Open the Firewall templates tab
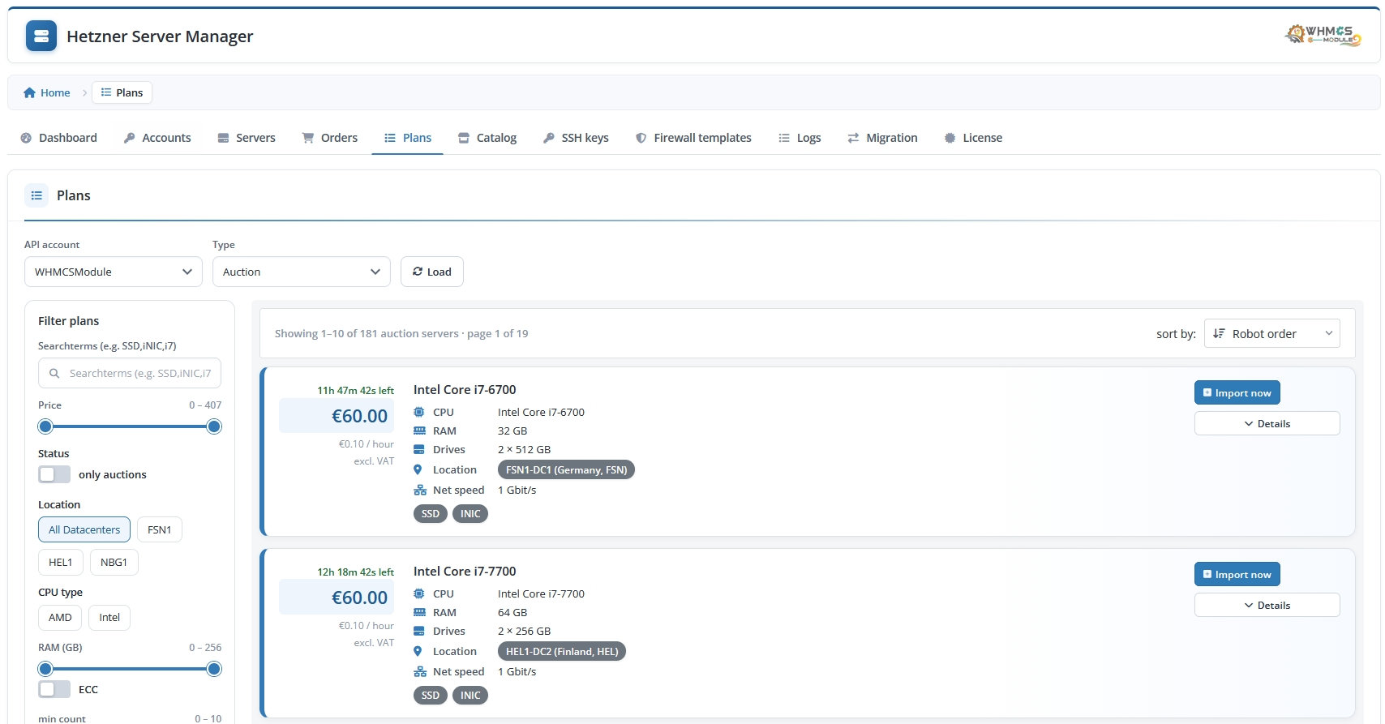This screenshot has height=724, width=1385. click(x=693, y=138)
